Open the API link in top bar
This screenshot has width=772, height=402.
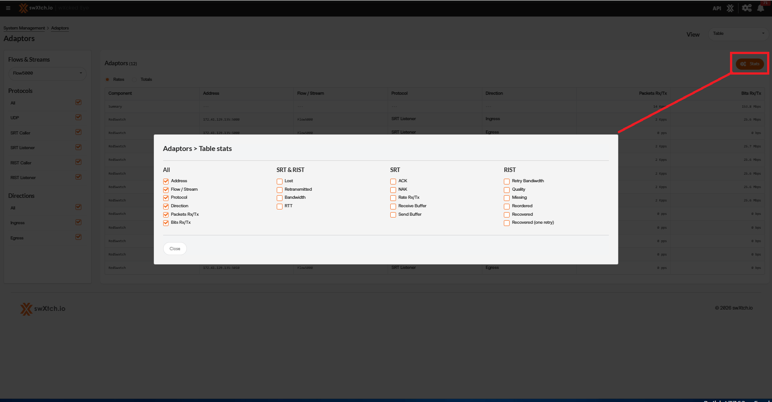pyautogui.click(x=717, y=8)
